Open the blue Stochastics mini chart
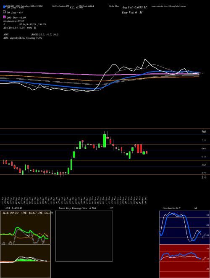 (x=184, y=227)
